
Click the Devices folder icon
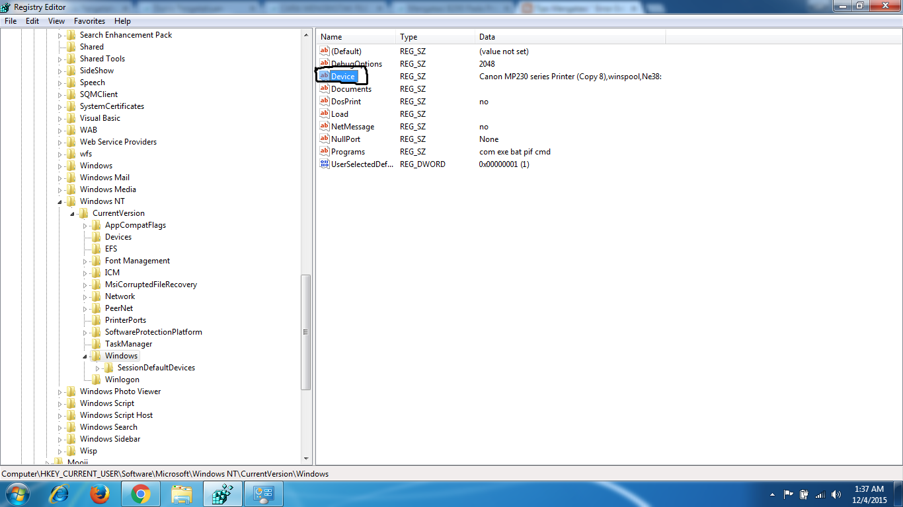[x=97, y=237]
